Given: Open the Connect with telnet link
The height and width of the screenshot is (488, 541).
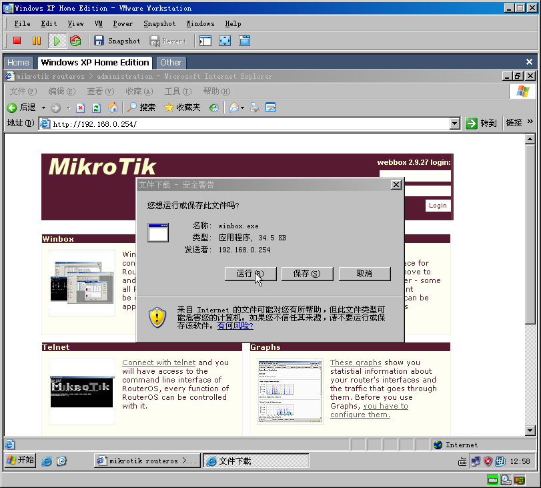Looking at the screenshot, I should pyautogui.click(x=159, y=362).
